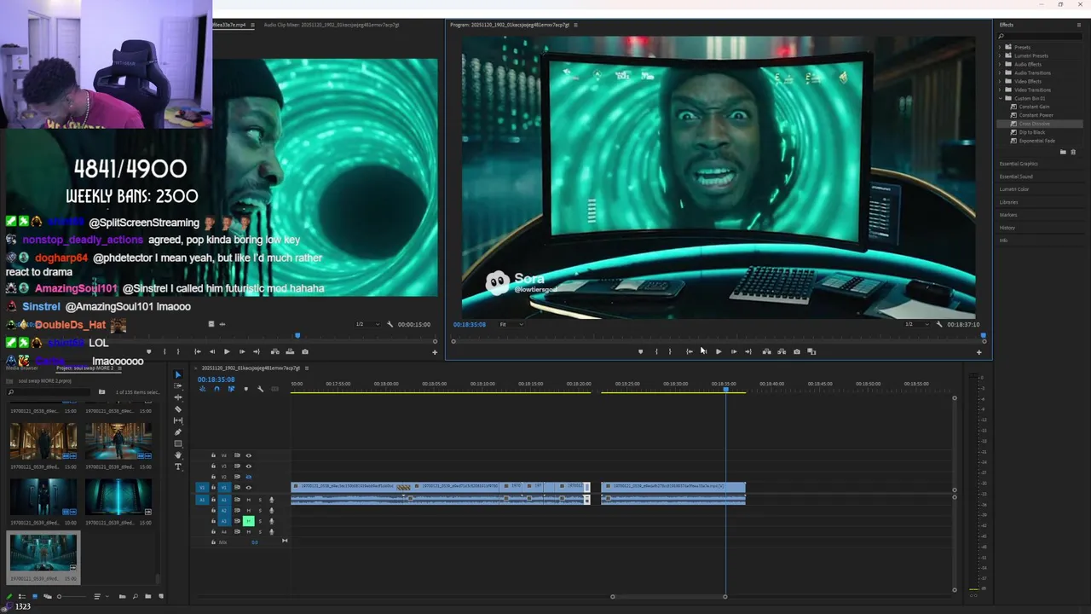
Task: Click Project panel thumbnail zoom slider
Action: coord(72,596)
